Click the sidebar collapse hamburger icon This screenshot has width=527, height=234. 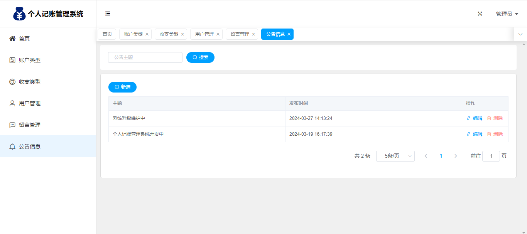click(108, 13)
